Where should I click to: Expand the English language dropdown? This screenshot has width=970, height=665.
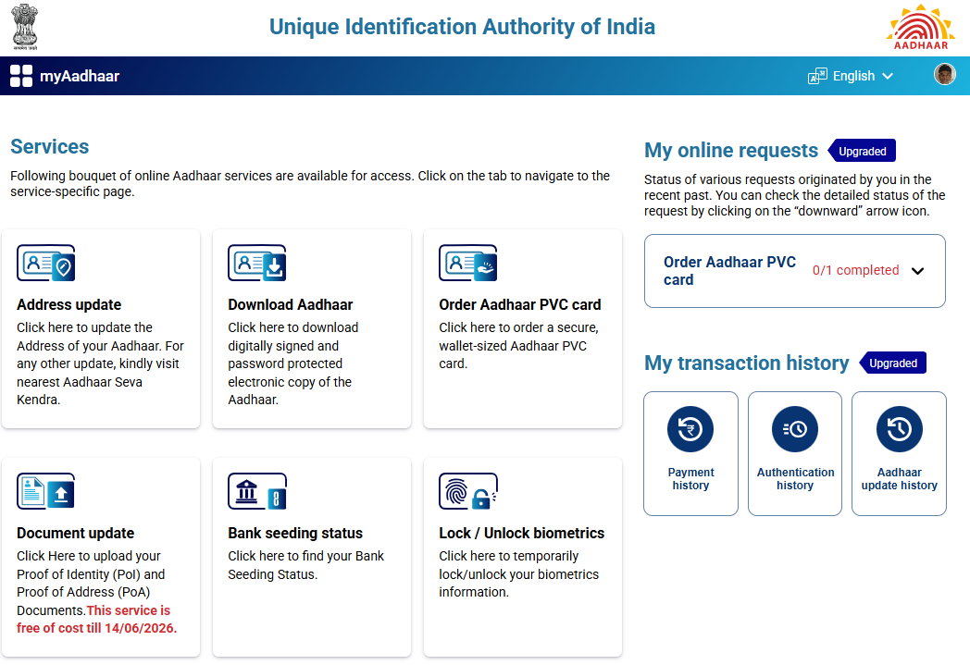coord(850,76)
